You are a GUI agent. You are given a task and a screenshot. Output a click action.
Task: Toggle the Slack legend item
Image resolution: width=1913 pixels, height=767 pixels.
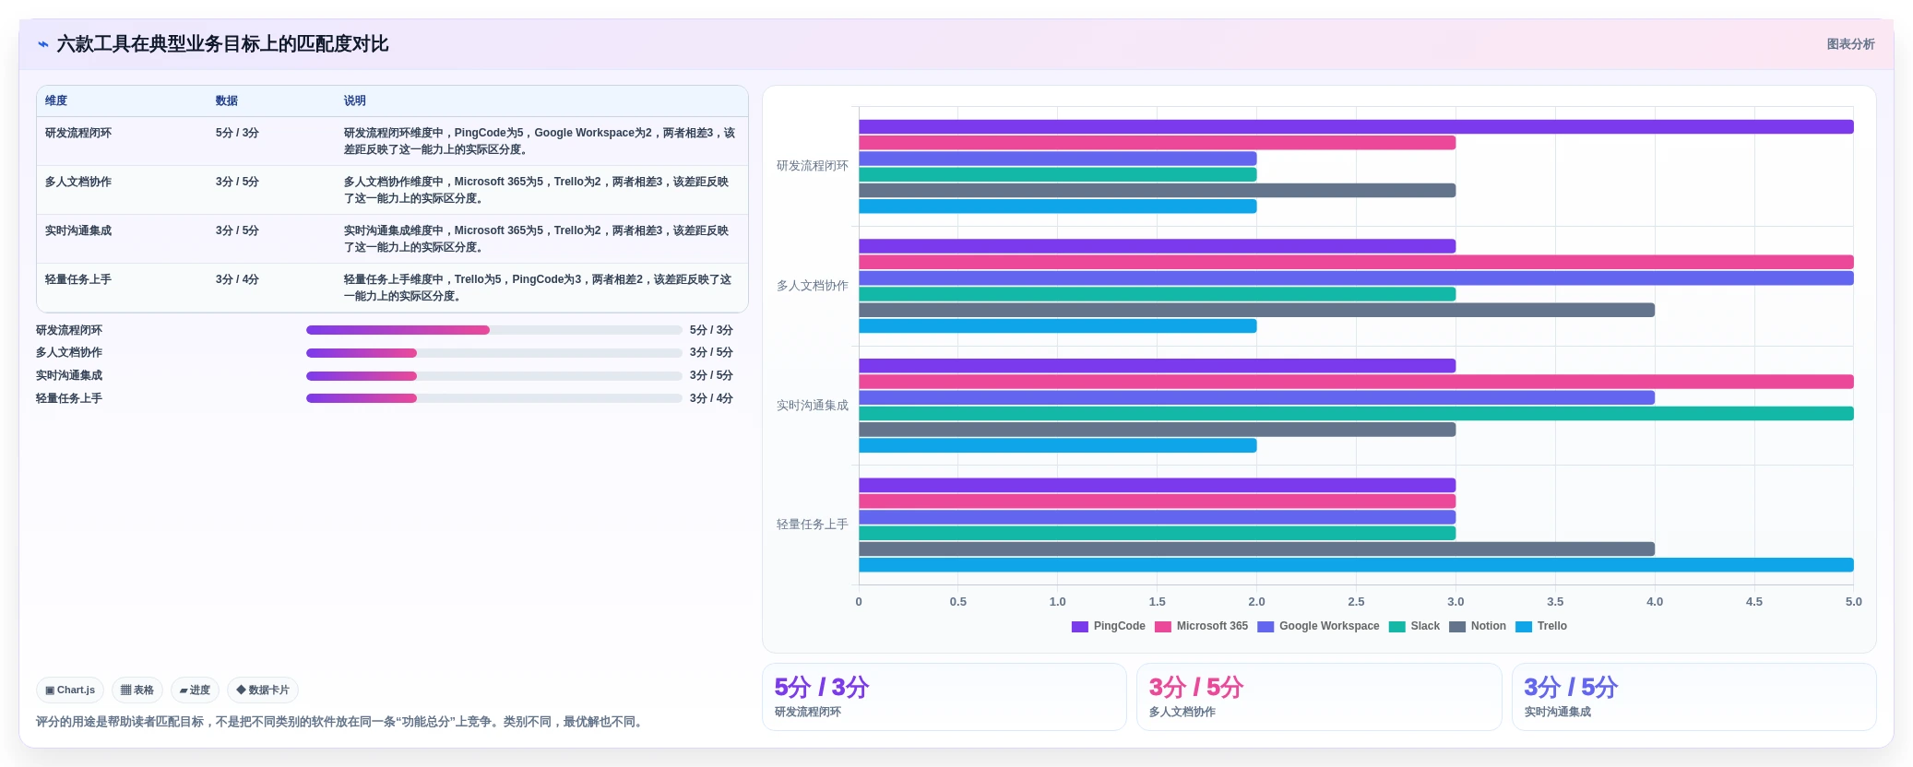point(1414,626)
